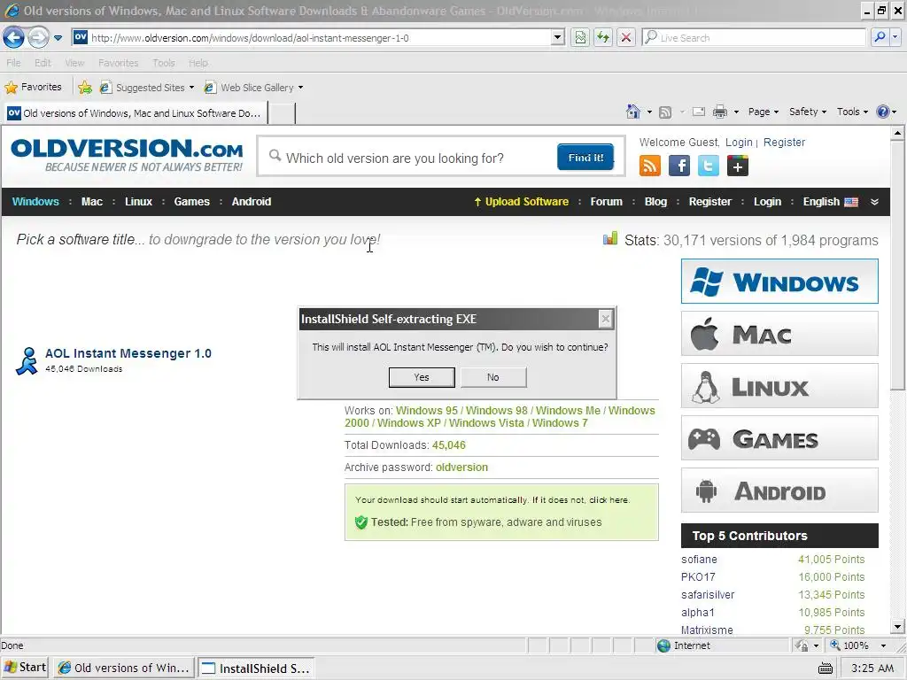The image size is (907, 680).
Task: Click the Games category banner
Action: (x=779, y=438)
